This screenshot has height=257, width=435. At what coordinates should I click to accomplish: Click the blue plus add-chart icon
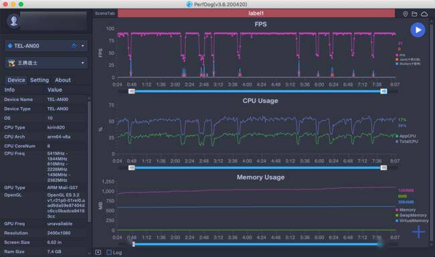click(418, 232)
